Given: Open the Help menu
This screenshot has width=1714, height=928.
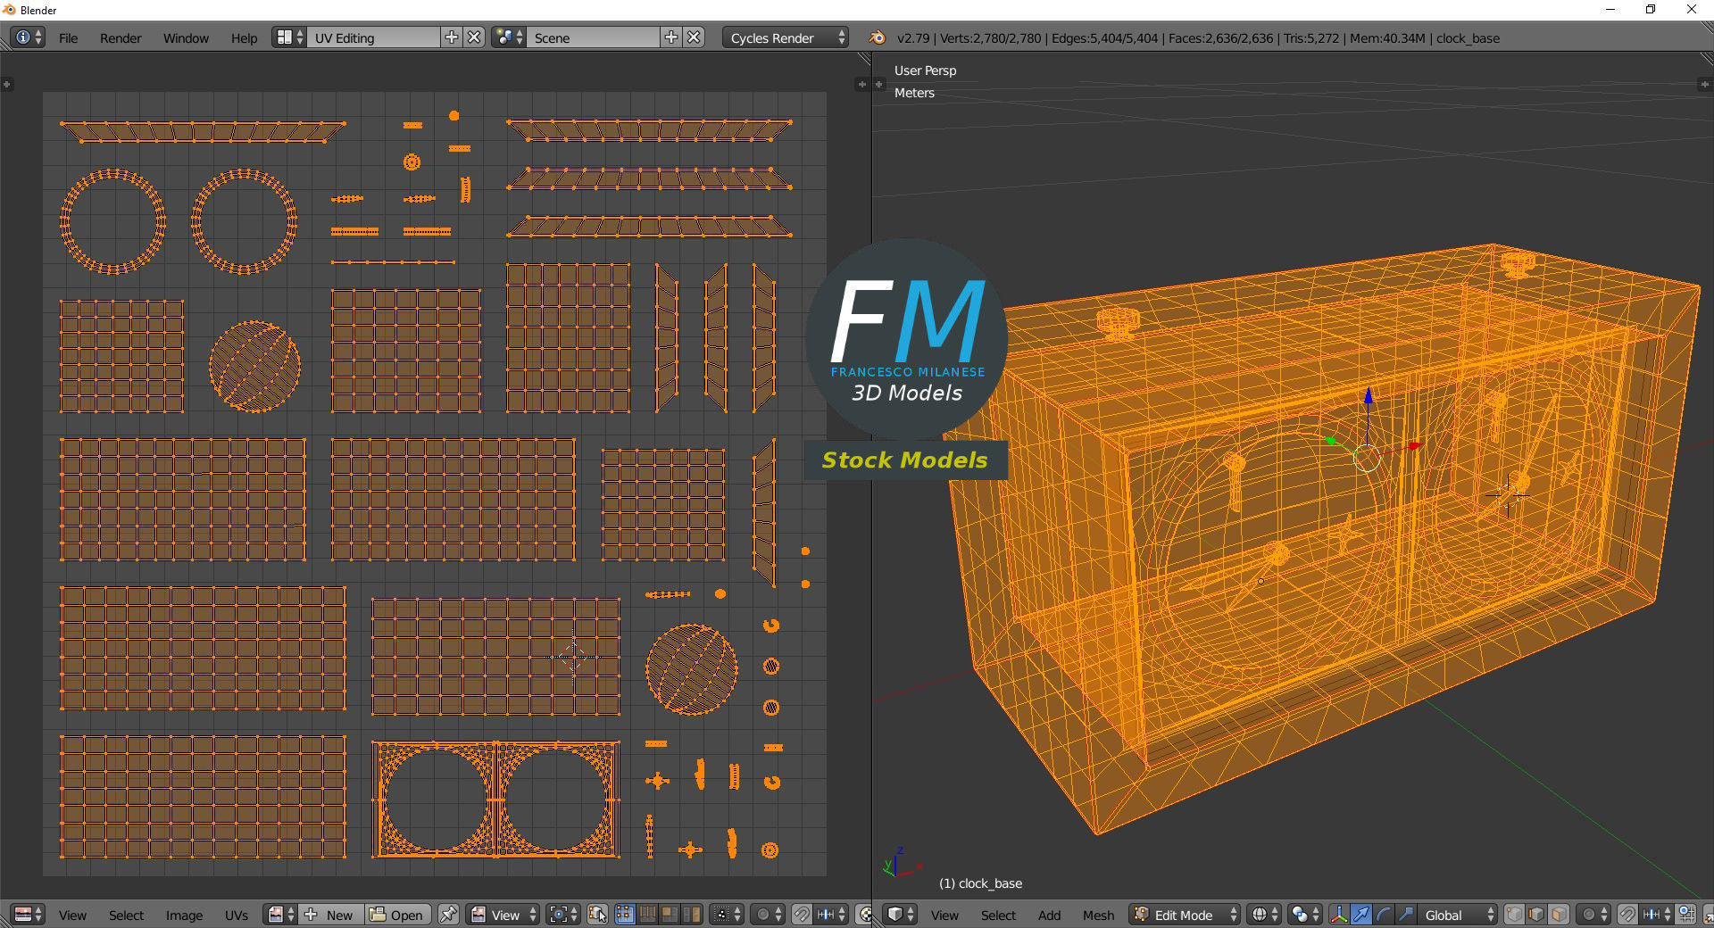Looking at the screenshot, I should click(244, 37).
